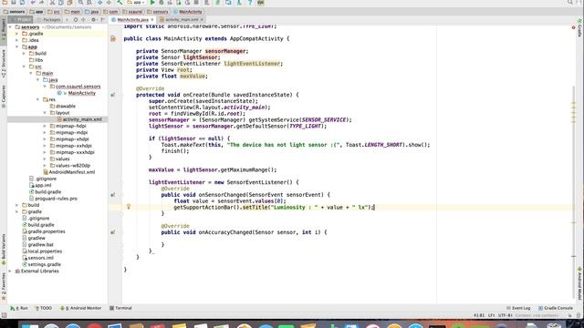Image resolution: width=584 pixels, height=328 pixels.
Task: Toggle the Captures tool window
Action: click(x=4, y=97)
